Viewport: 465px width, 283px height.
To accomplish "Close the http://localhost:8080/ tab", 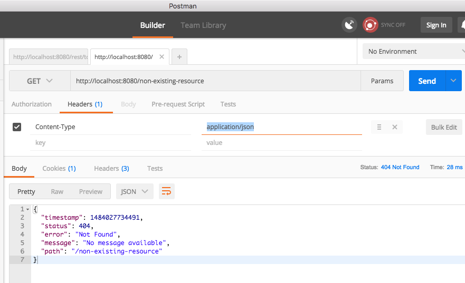I will click(x=162, y=56).
